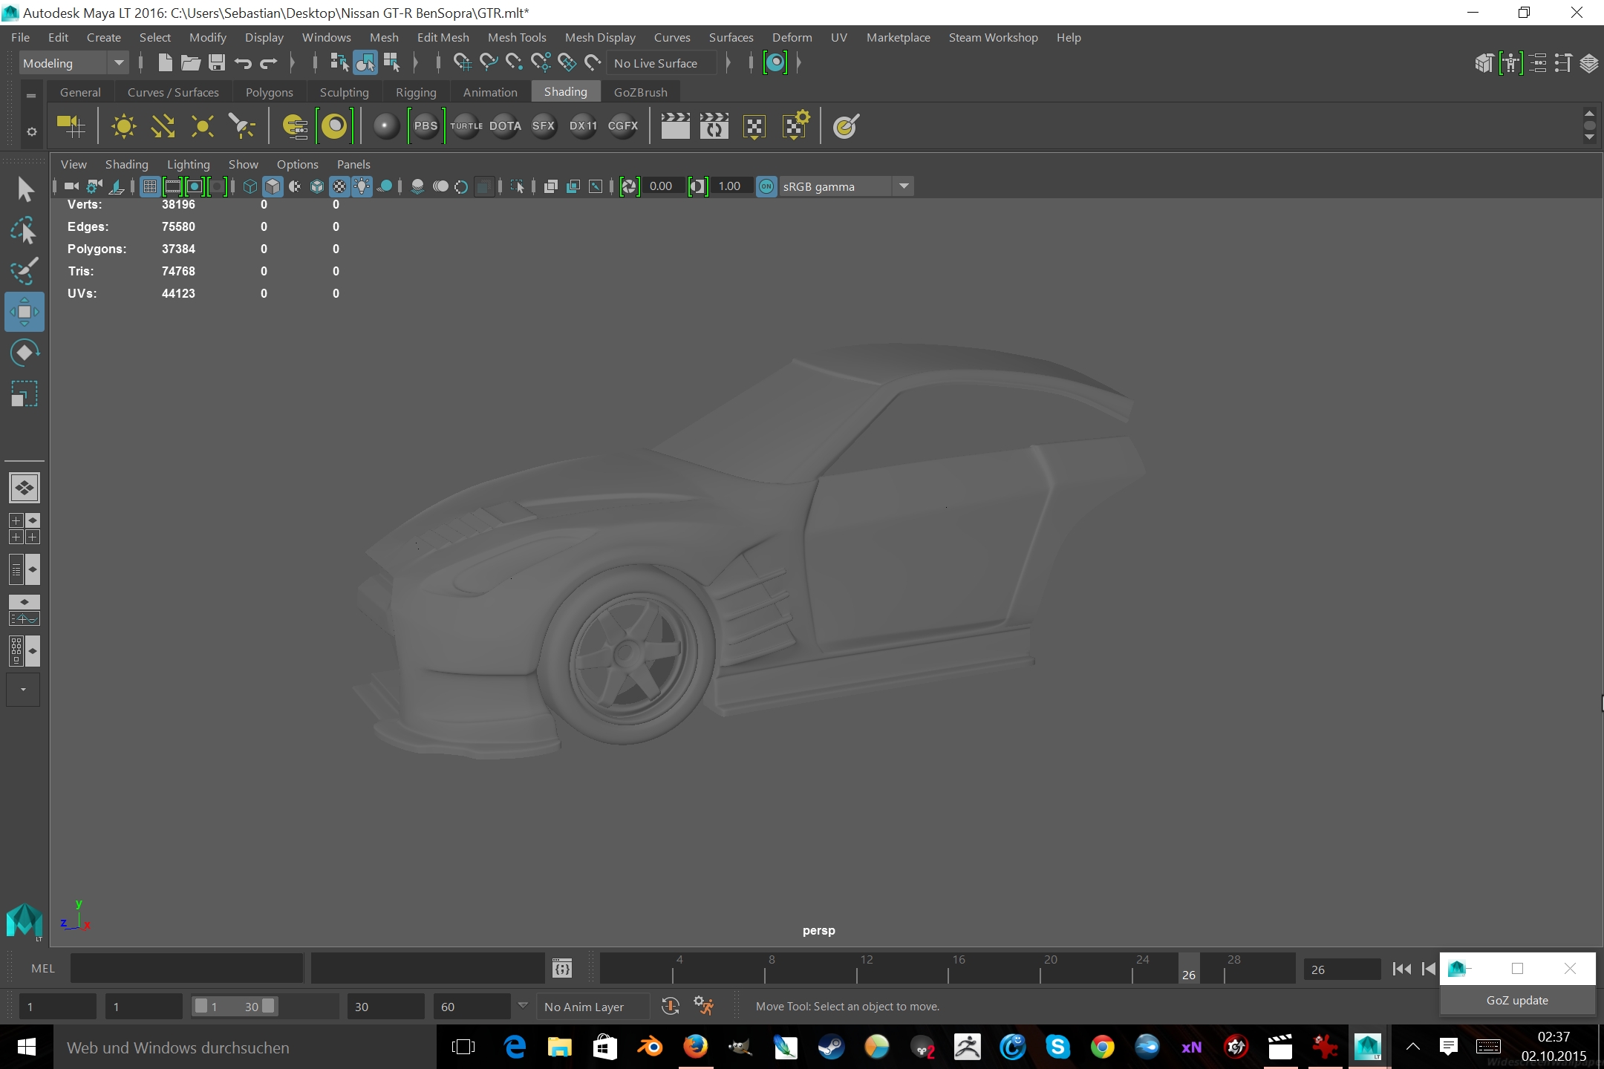Open the viewport Lighting menu
This screenshot has height=1069, width=1604.
click(x=188, y=164)
